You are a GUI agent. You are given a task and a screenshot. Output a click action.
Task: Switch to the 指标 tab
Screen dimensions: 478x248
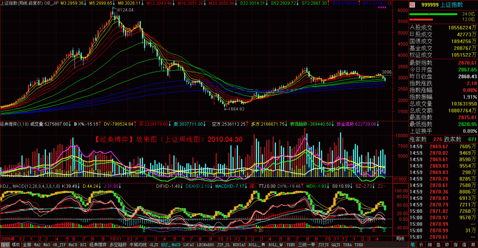click(5, 245)
